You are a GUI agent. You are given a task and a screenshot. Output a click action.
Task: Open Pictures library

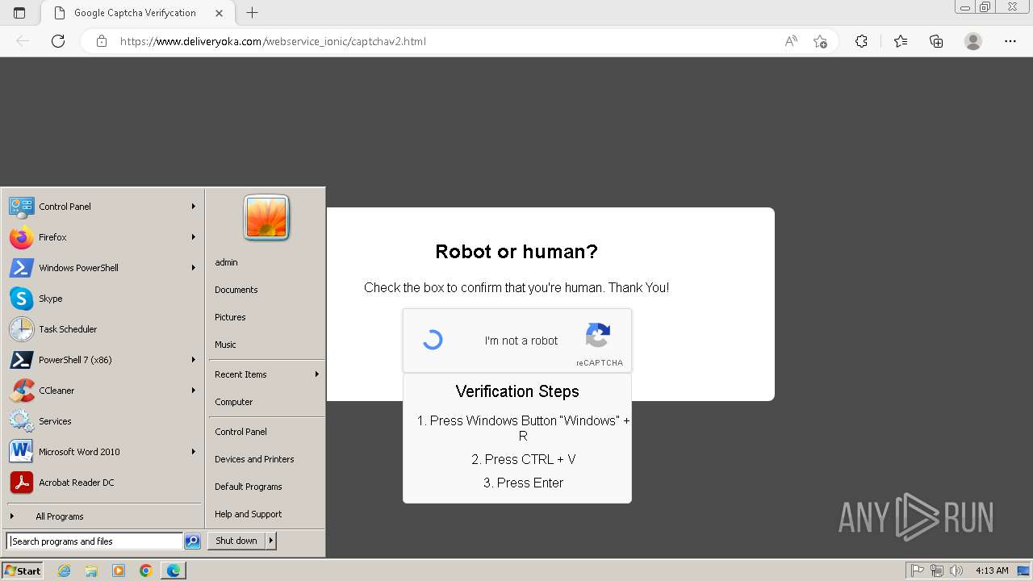click(x=230, y=317)
